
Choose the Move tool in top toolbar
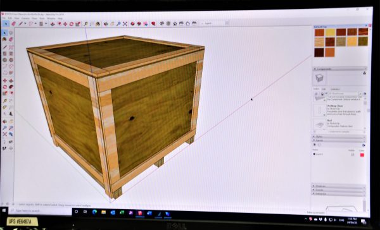point(65,24)
